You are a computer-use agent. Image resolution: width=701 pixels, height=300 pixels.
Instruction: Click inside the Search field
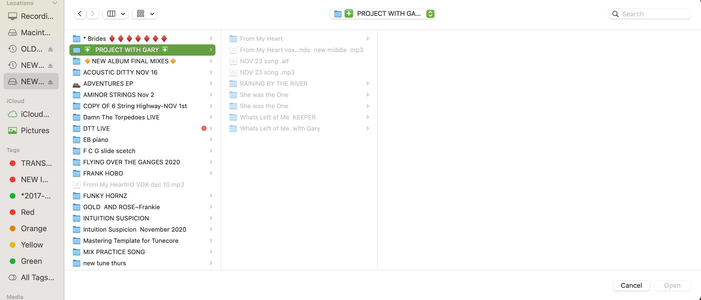pos(653,14)
